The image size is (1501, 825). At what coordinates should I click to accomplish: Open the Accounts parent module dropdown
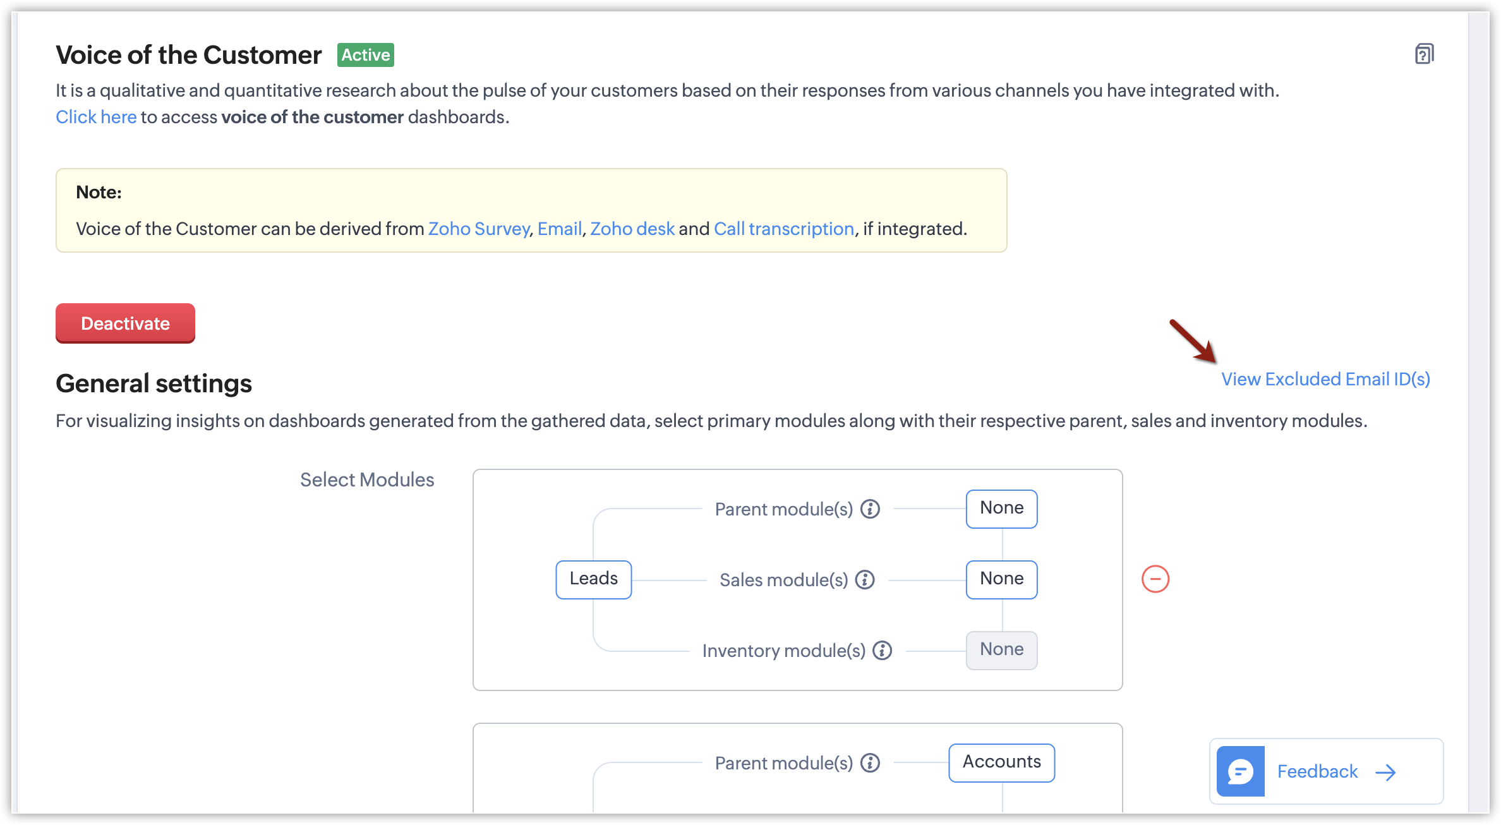point(1001,762)
